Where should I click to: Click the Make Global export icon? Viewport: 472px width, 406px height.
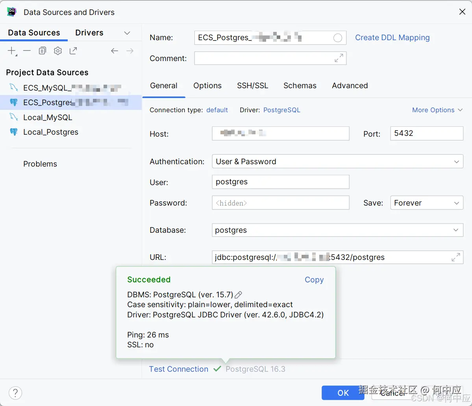click(73, 51)
